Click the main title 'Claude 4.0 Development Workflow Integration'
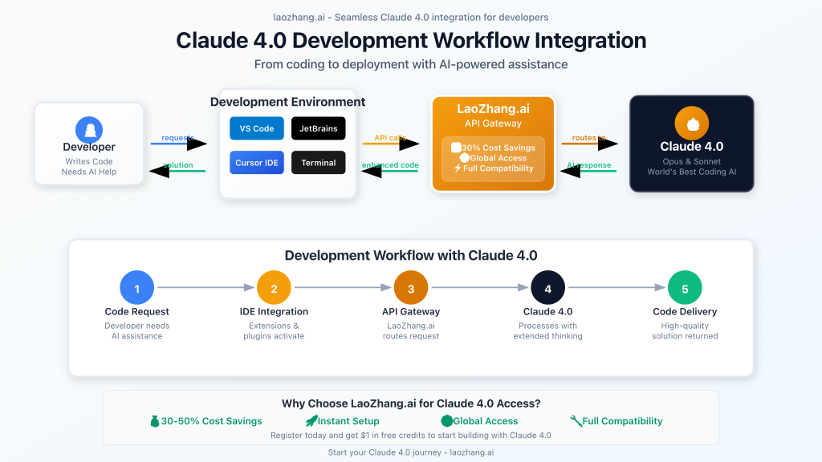Viewport: 822px width, 462px height. pos(411,40)
